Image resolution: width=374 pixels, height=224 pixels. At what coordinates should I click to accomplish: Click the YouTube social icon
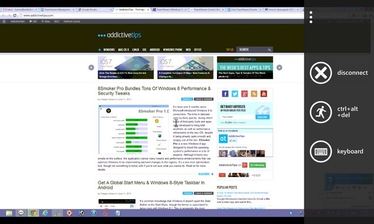263,93
